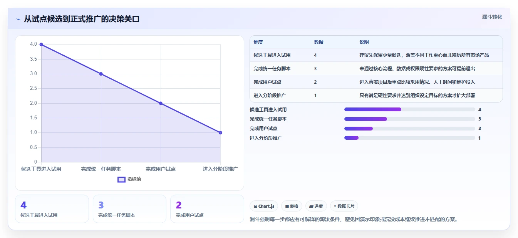Click the chart data point for 进入分阶段推广

pos(220,132)
